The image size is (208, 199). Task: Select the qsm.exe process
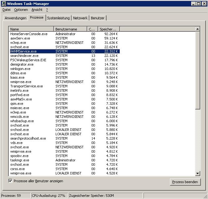point(65,104)
